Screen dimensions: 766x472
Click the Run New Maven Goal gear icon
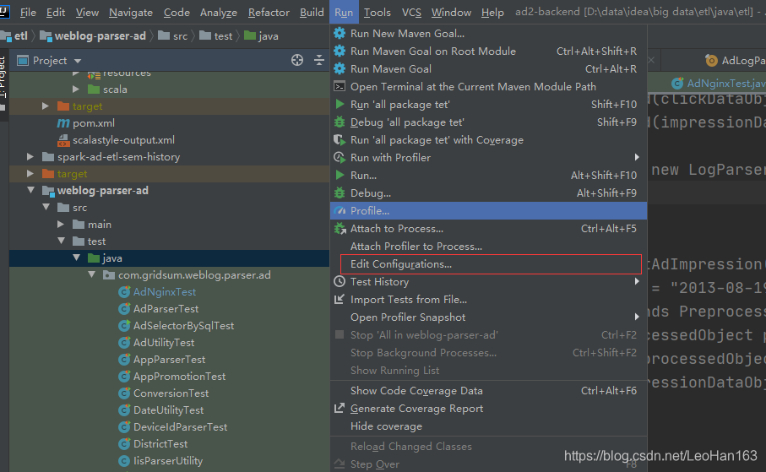click(x=340, y=33)
